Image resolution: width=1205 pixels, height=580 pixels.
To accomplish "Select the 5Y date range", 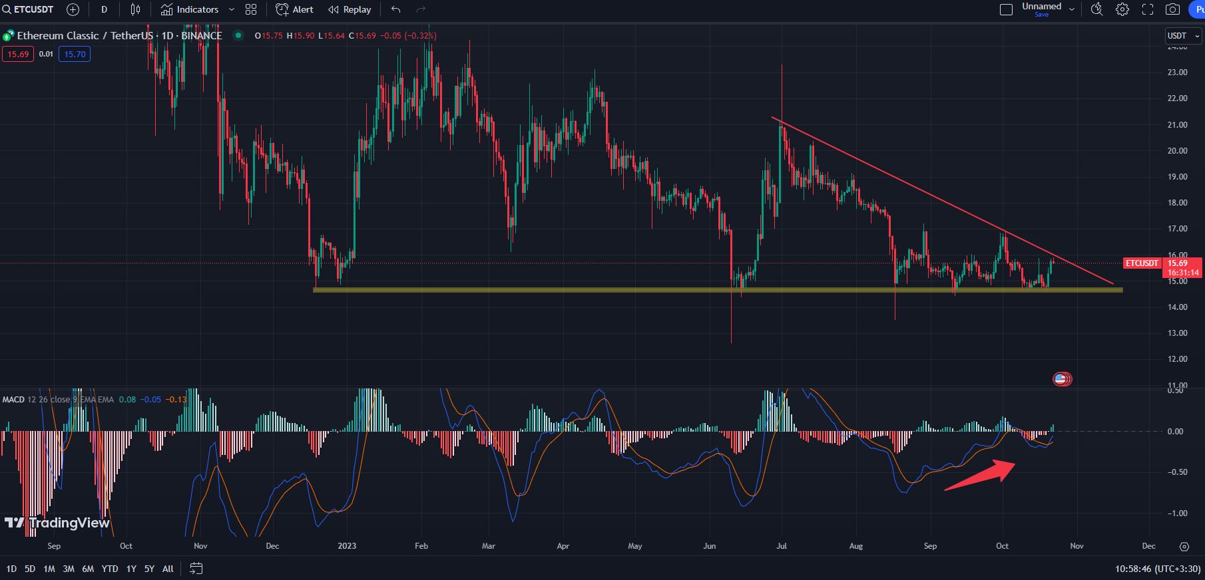I will pyautogui.click(x=149, y=569).
